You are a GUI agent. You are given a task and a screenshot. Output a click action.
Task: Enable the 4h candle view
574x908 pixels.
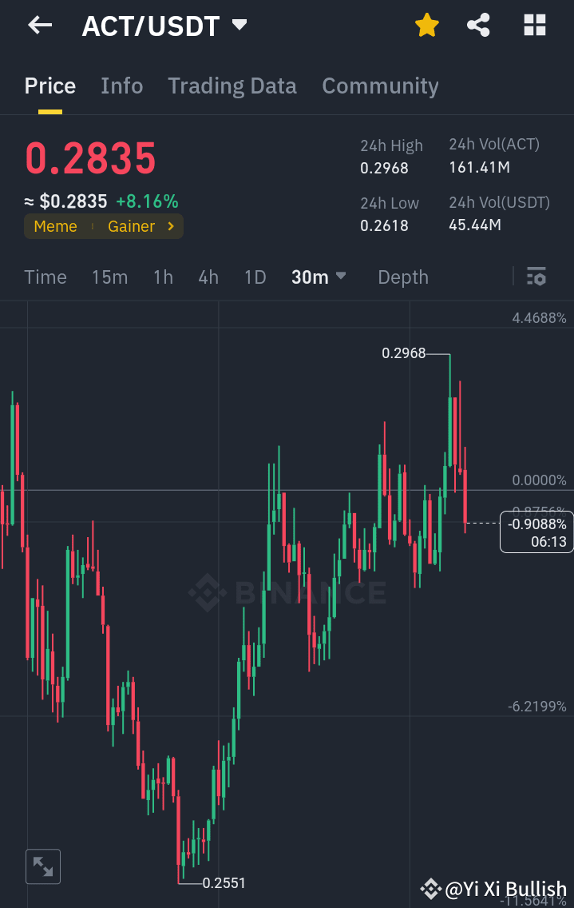pos(208,277)
